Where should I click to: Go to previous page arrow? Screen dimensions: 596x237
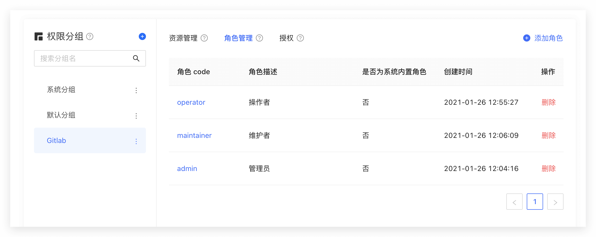[514, 202]
